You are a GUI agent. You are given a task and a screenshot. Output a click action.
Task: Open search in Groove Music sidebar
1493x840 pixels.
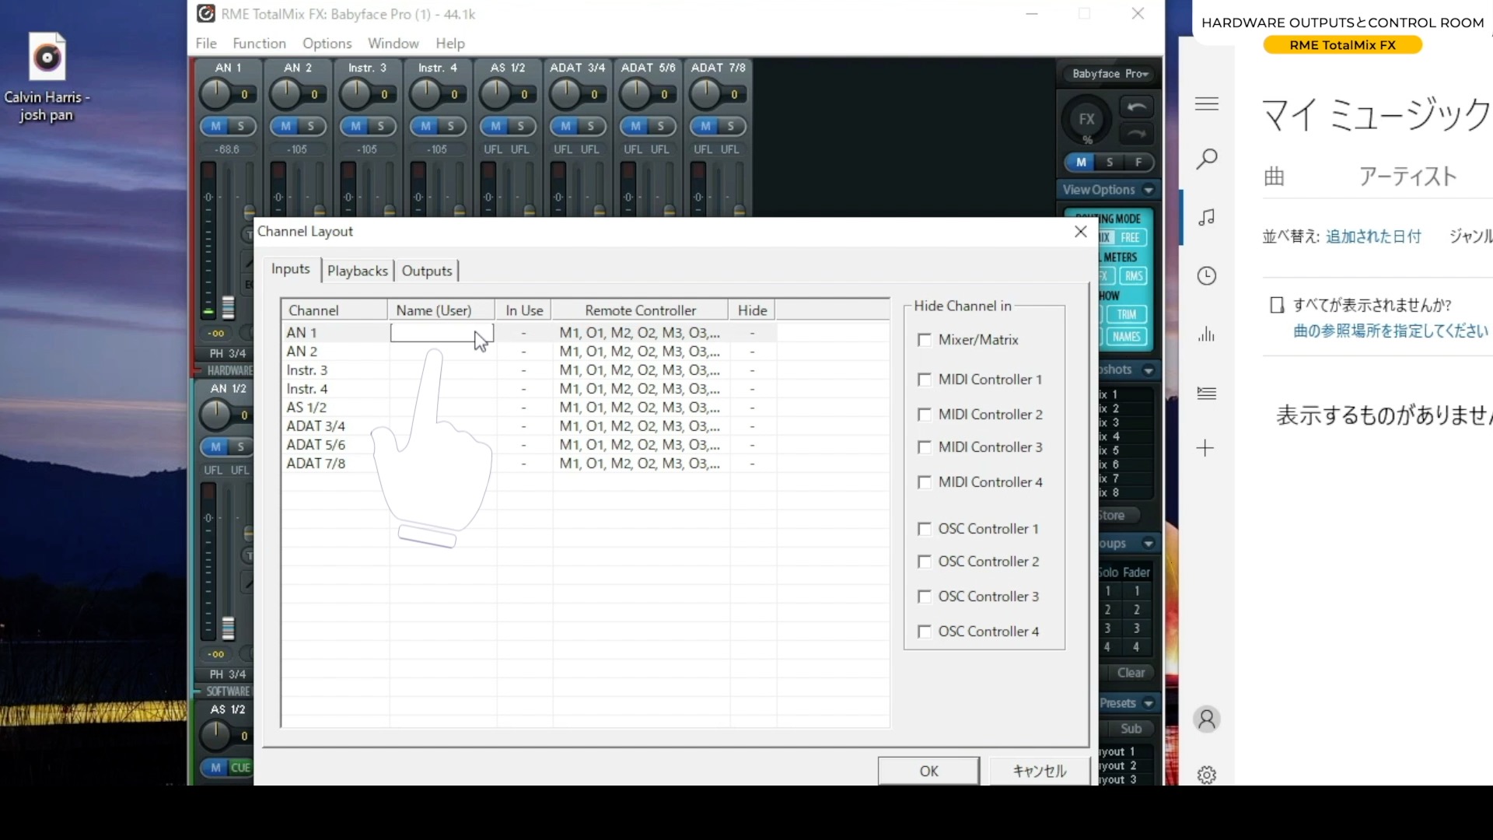pyautogui.click(x=1207, y=159)
